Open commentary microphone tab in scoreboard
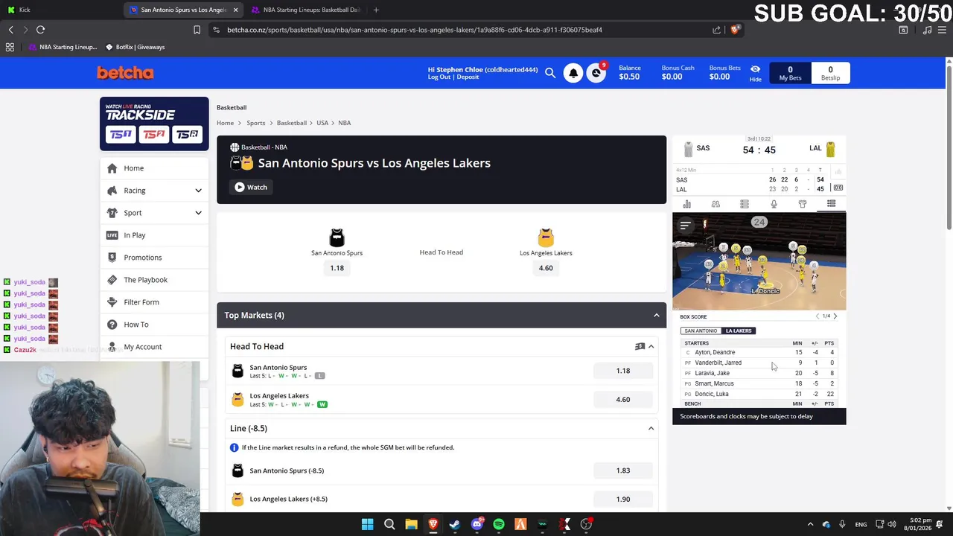Viewport: 953px width, 536px height. [774, 204]
